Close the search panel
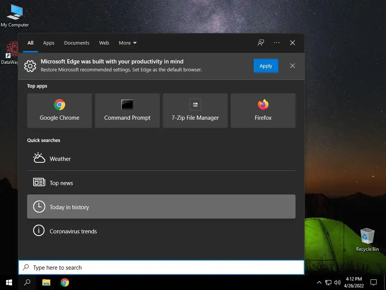Viewport: 386px width, 290px height. coord(293,43)
